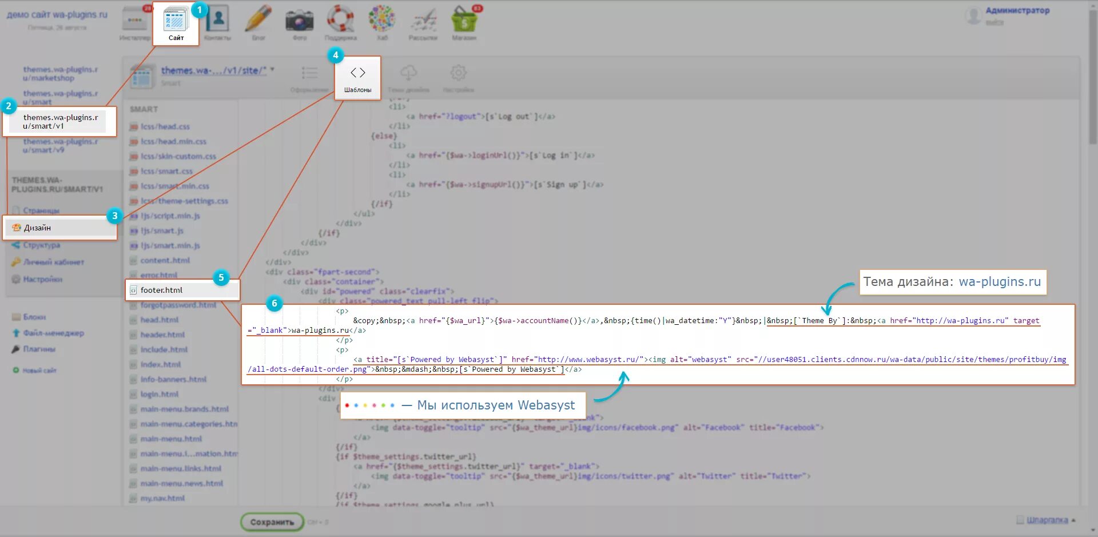Viewport: 1098px width, 537px height.
Task: Open themes.wa-plugins.ru/smart/v1 site link
Action: [x=61, y=121]
